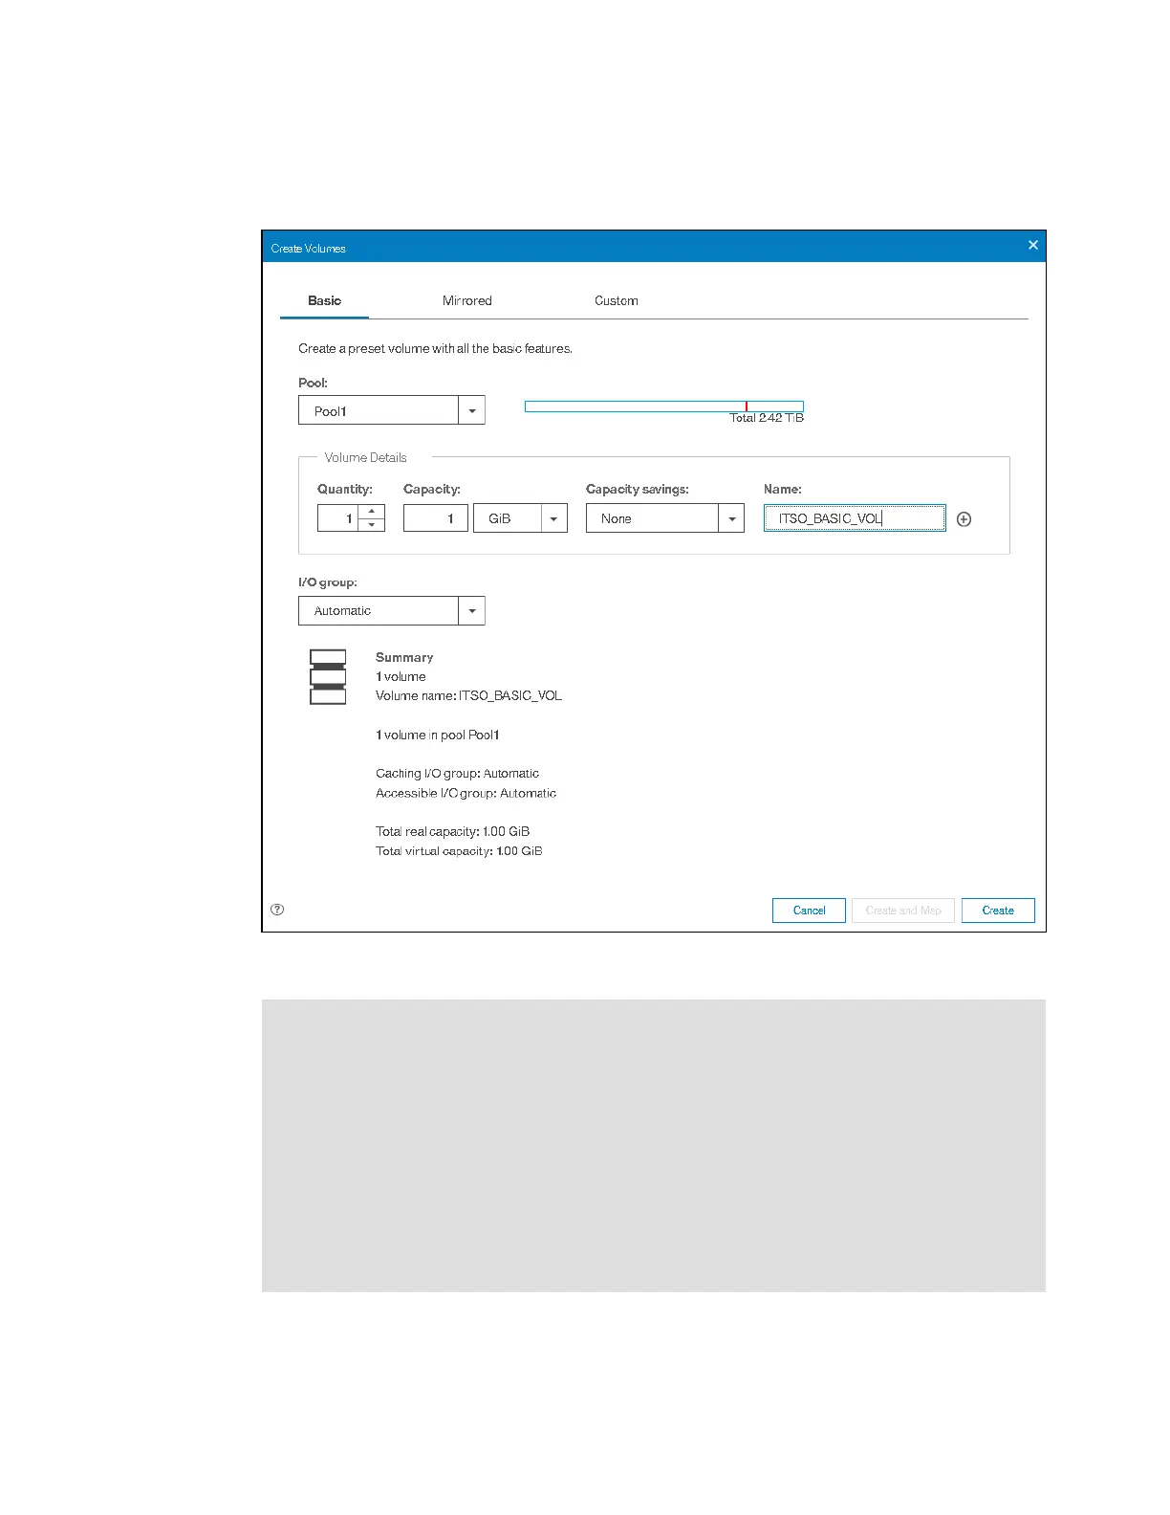
Task: Click the Volume Details group label
Action: pos(365,457)
